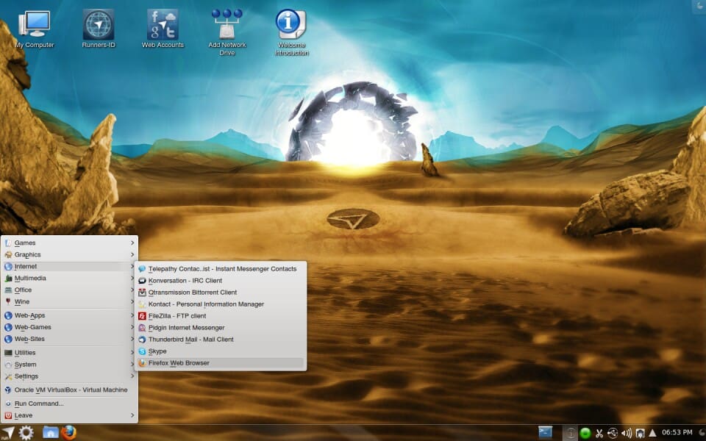Launch FileZilla - FTP client

(x=221, y=316)
